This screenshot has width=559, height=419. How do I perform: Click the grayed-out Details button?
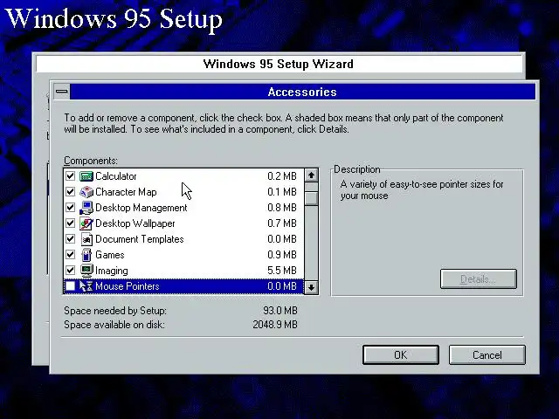(x=478, y=279)
